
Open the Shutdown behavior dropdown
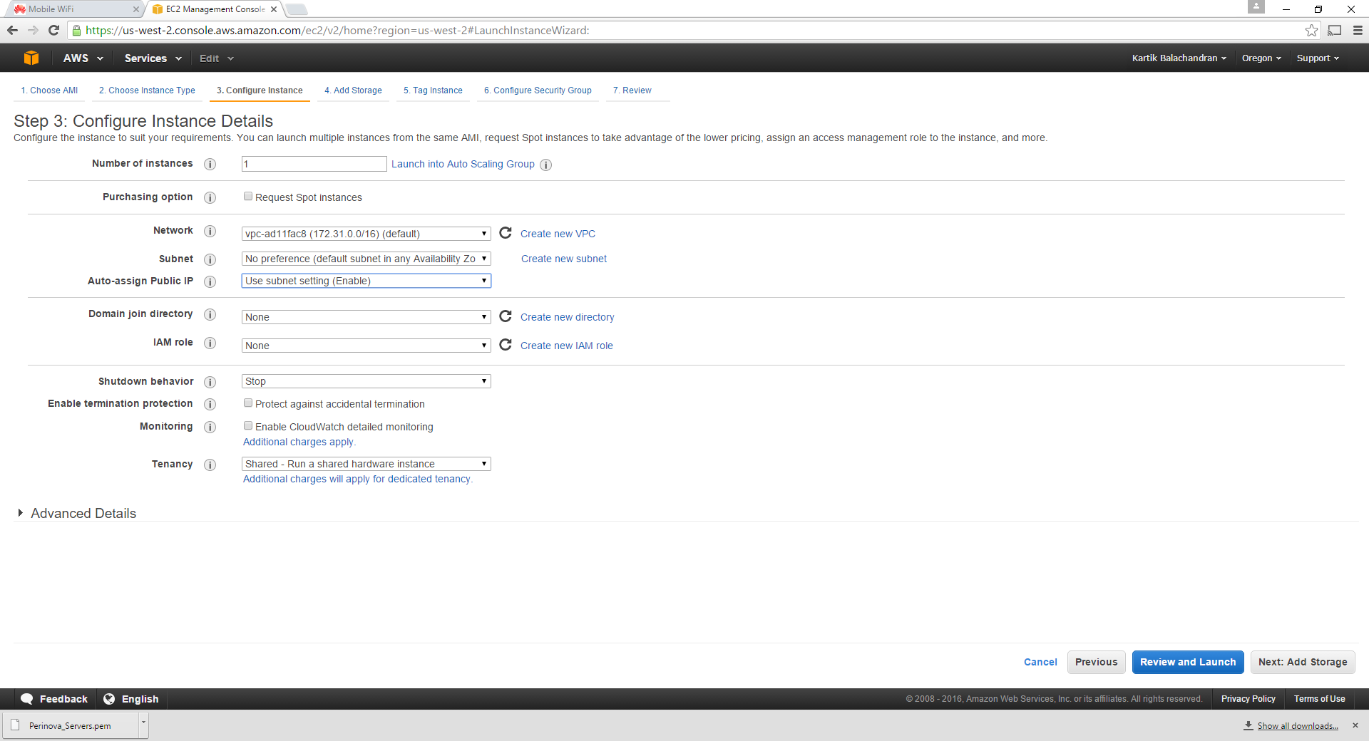point(366,381)
